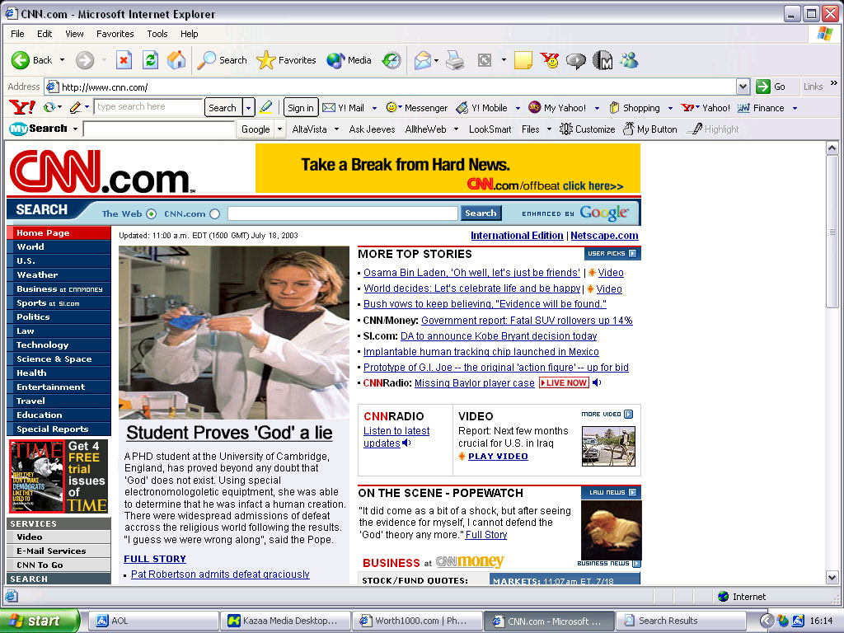844x633 pixels.
Task: Open the Messenger people icon in toolbar
Action: point(628,60)
